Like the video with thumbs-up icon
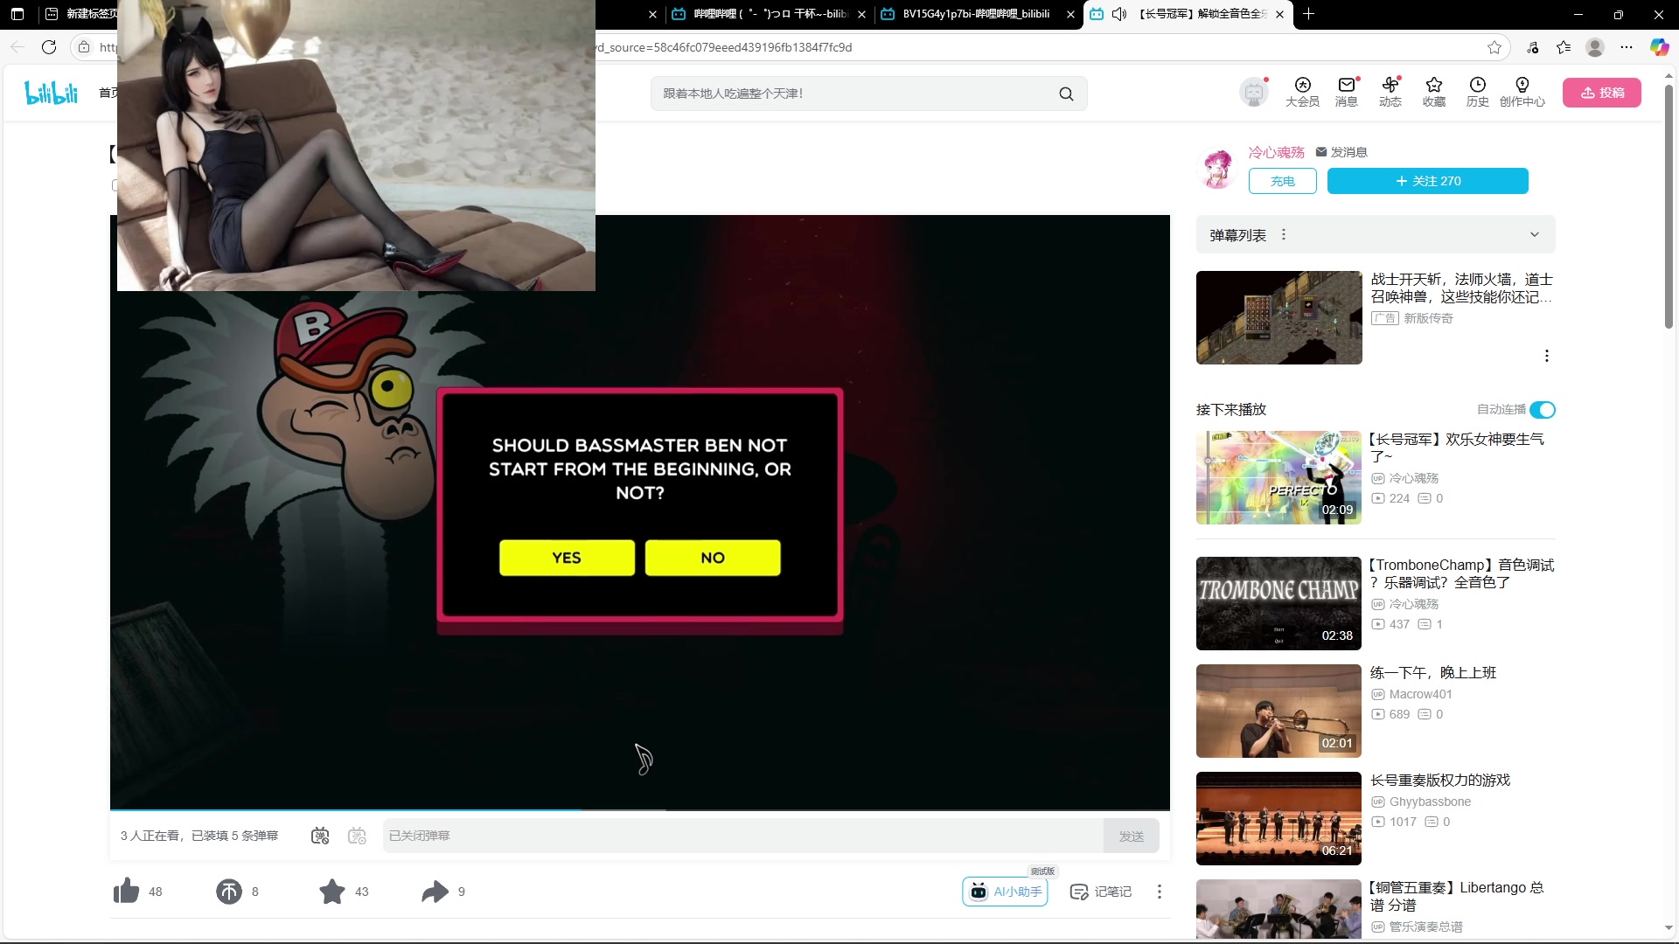 (x=127, y=892)
